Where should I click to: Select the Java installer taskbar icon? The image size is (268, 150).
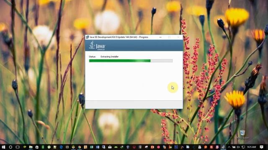point(223,147)
